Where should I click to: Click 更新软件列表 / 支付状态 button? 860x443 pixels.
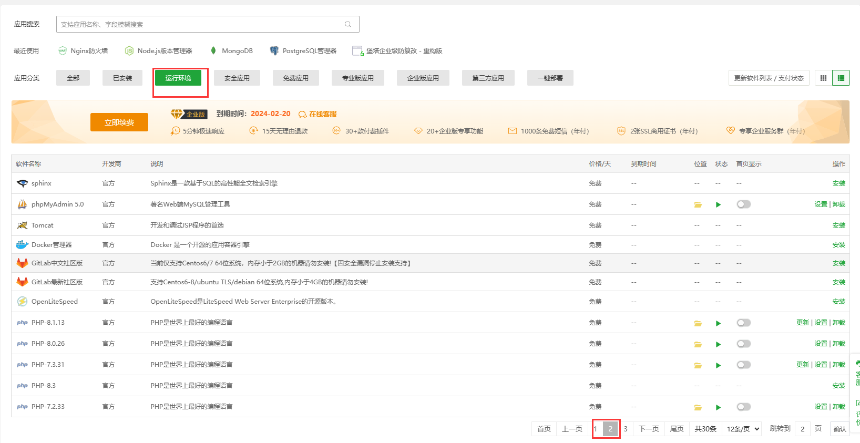pos(769,78)
